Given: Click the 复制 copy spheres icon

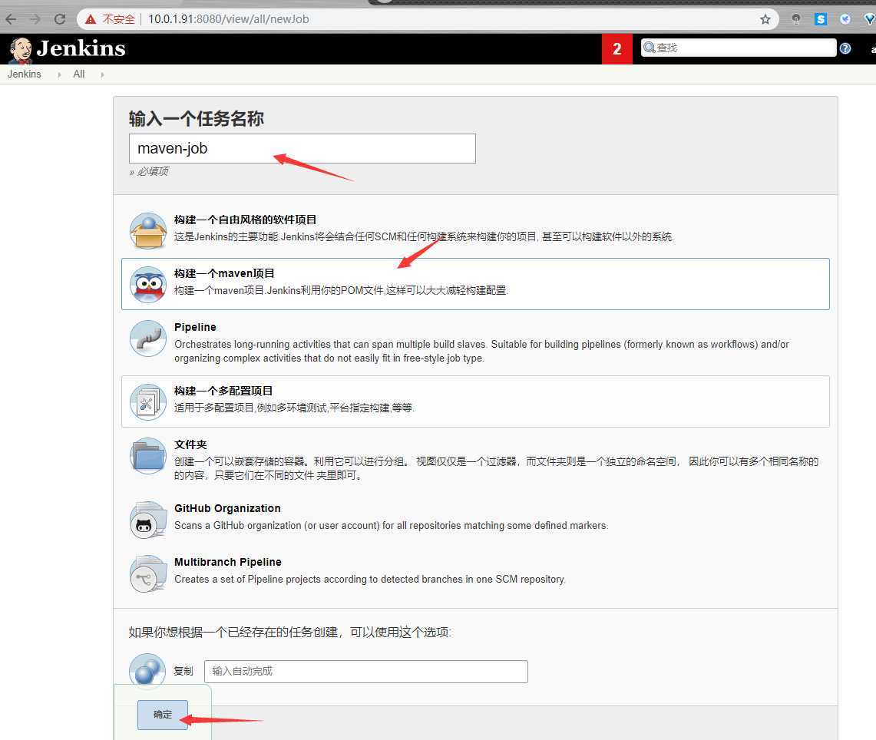Looking at the screenshot, I should click(x=147, y=669).
